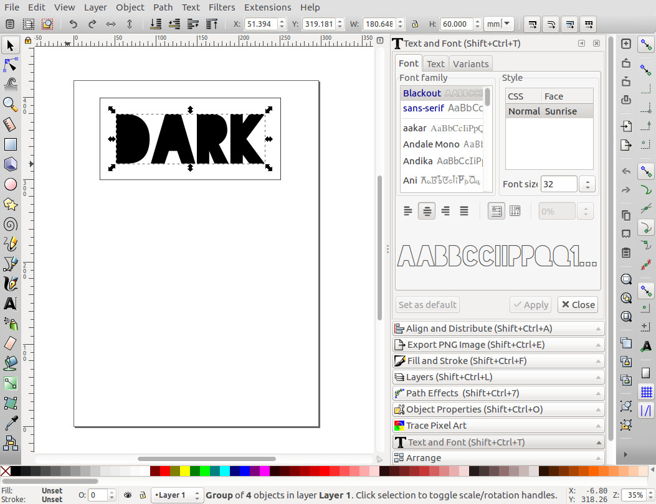
Task: Toggle Layer 1 lock in status bar
Action: point(143,495)
